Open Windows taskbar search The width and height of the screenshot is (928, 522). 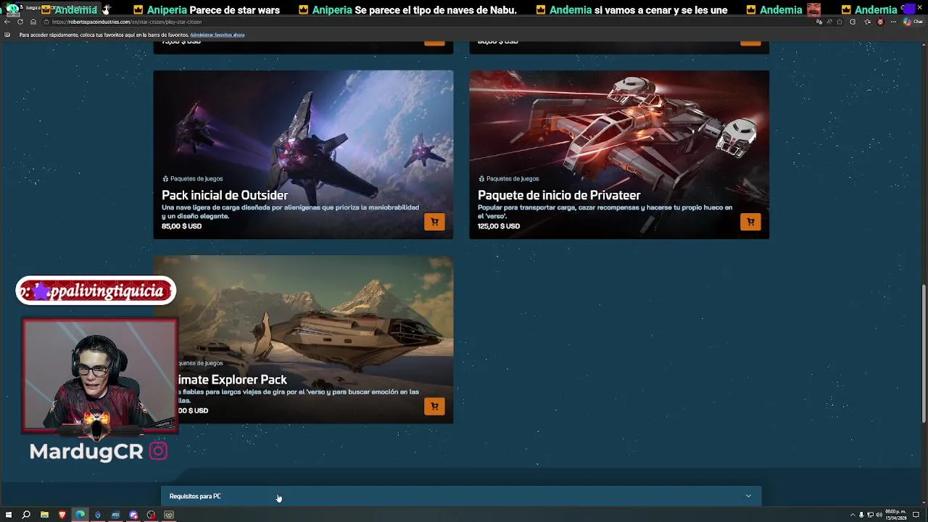[x=26, y=515]
